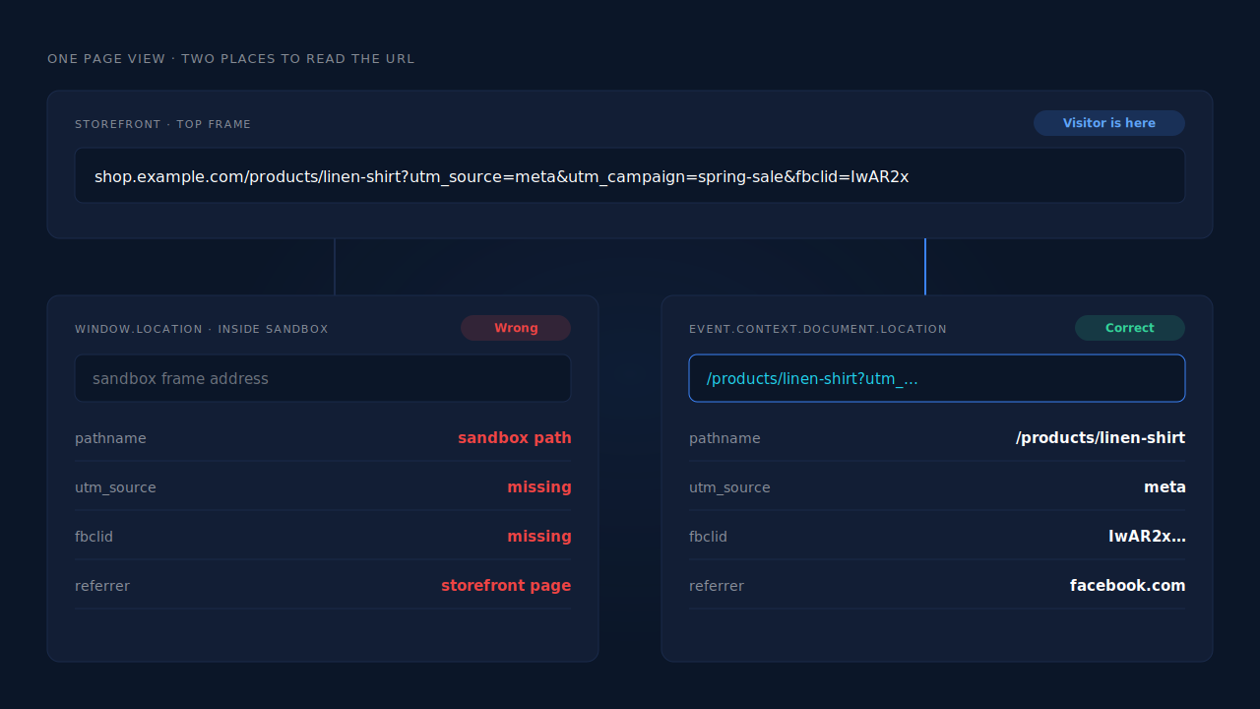Click the 'Visitor is here' badge
1260x709 pixels.
pyautogui.click(x=1109, y=123)
